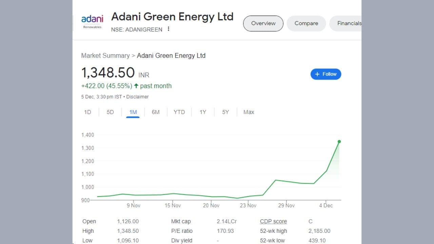Click the chart line near 29 Nov

(x=287, y=181)
